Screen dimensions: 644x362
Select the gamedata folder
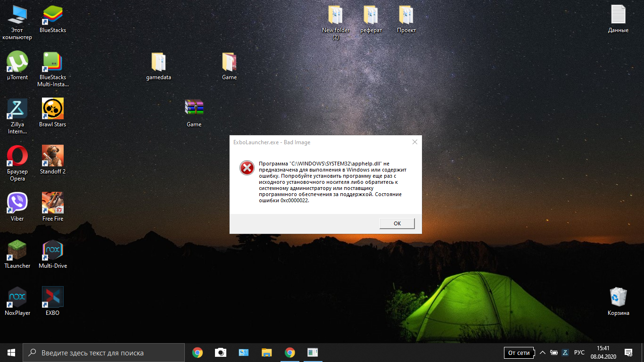(159, 66)
